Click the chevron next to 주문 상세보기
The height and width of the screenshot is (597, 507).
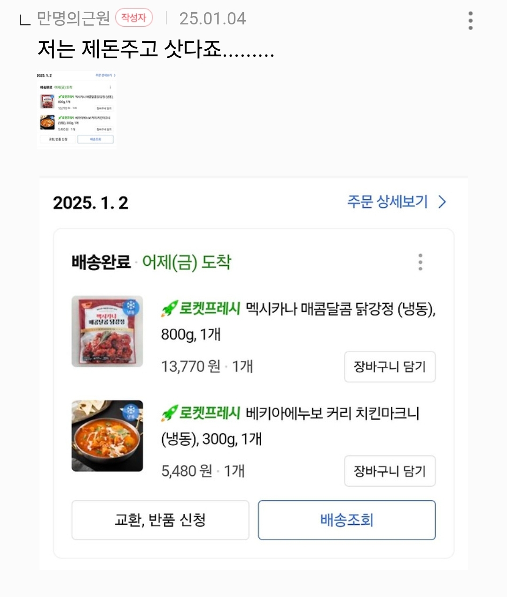tap(442, 202)
